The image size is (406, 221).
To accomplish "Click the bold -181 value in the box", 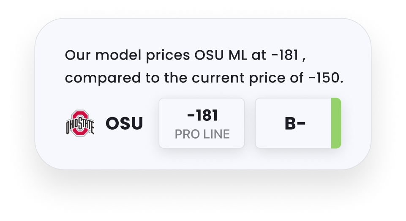I will (x=202, y=115).
